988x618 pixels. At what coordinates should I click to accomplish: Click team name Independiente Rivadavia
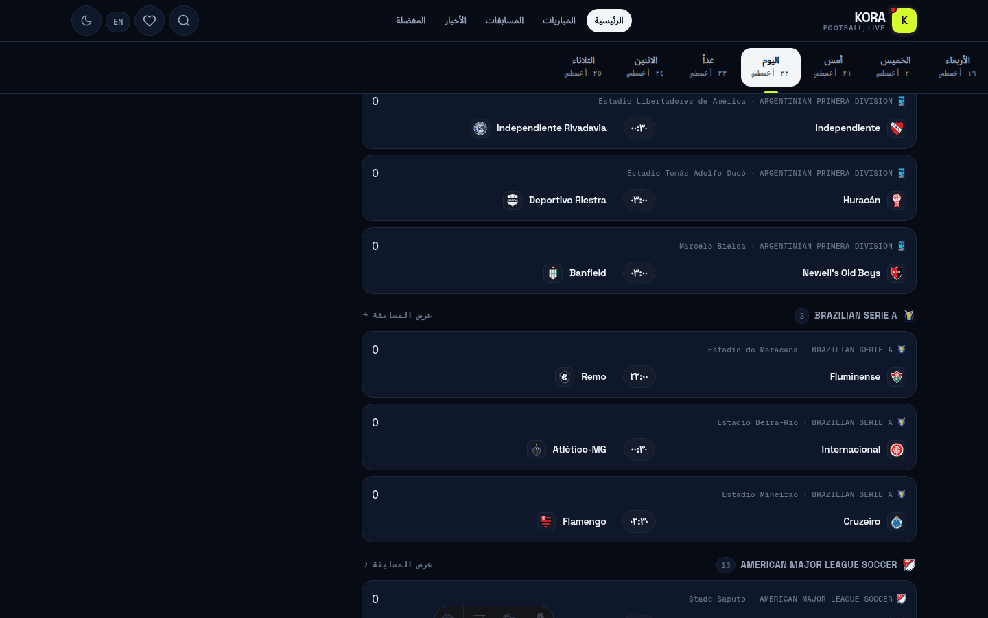tap(552, 128)
